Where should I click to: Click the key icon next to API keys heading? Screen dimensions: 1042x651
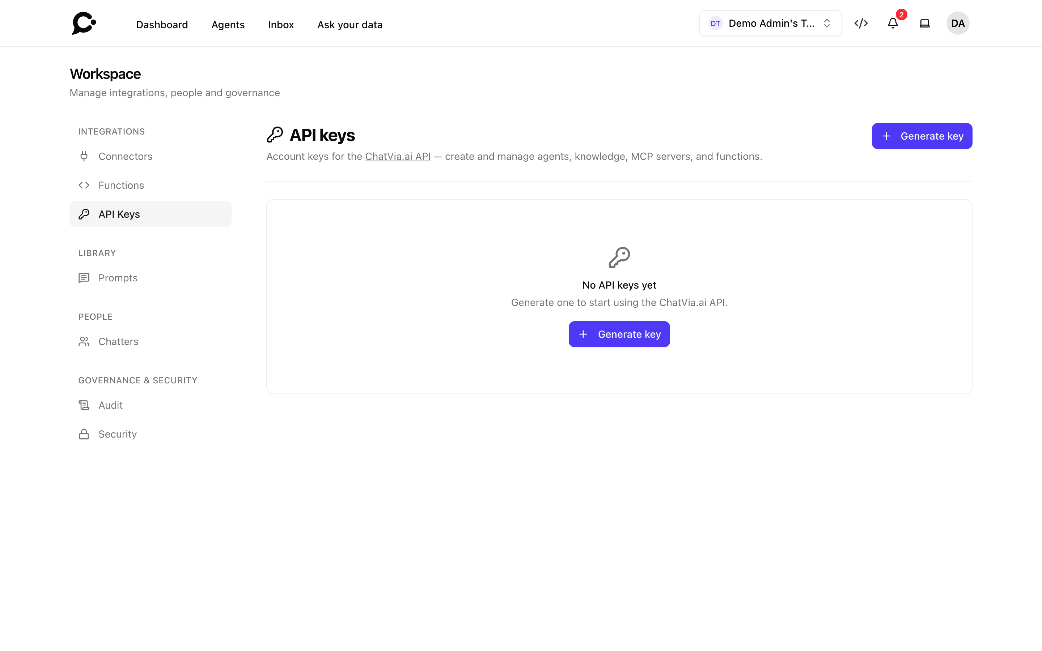(x=275, y=135)
